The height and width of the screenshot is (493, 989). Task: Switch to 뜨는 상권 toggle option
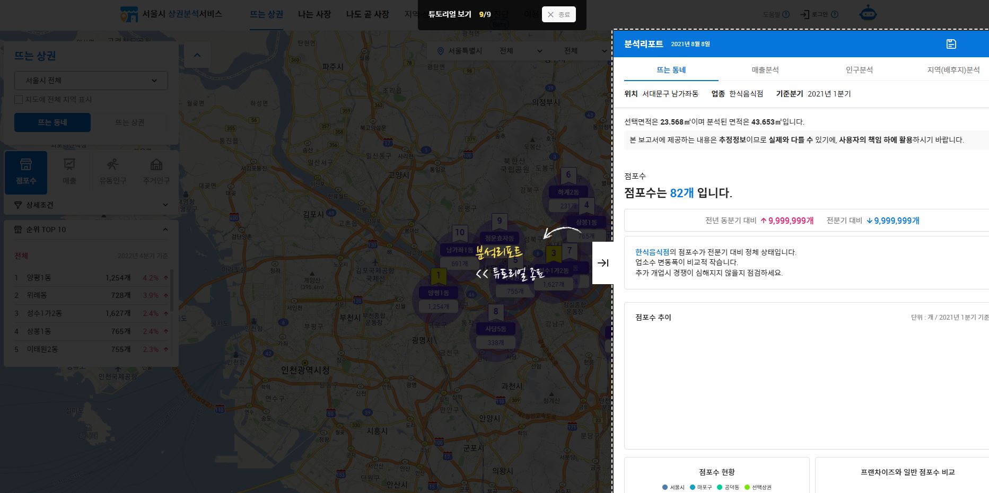click(x=129, y=122)
